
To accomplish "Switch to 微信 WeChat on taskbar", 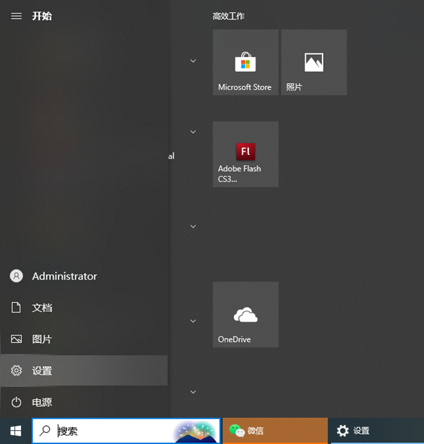I will pyautogui.click(x=275, y=431).
